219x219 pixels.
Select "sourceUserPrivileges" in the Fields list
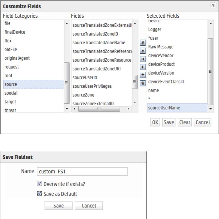pyautogui.click(x=92, y=86)
